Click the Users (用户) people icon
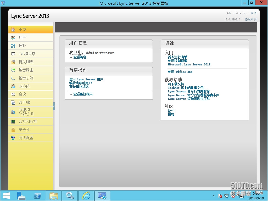The image size is (268, 201). tap(13, 38)
